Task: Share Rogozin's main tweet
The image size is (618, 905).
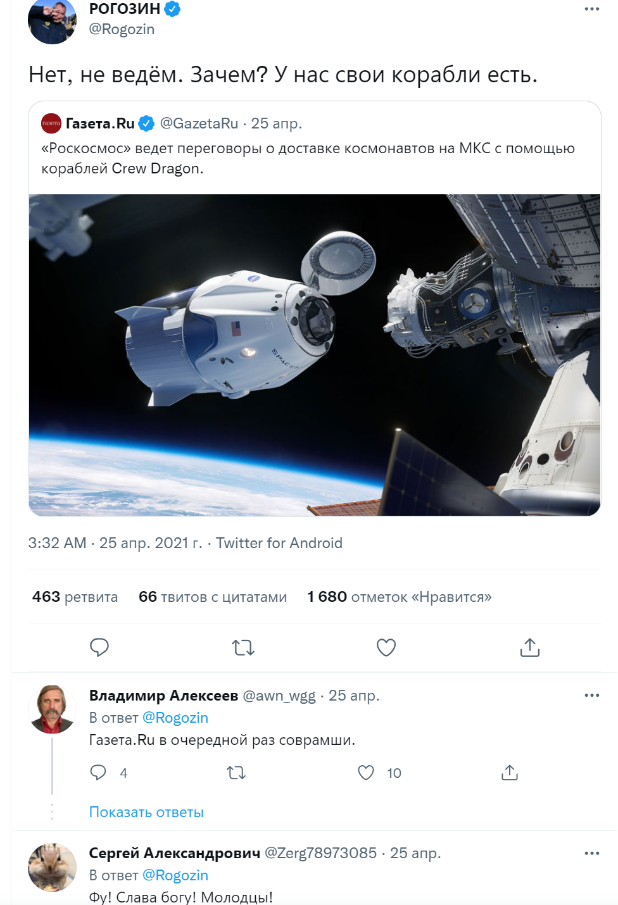Action: click(x=530, y=647)
